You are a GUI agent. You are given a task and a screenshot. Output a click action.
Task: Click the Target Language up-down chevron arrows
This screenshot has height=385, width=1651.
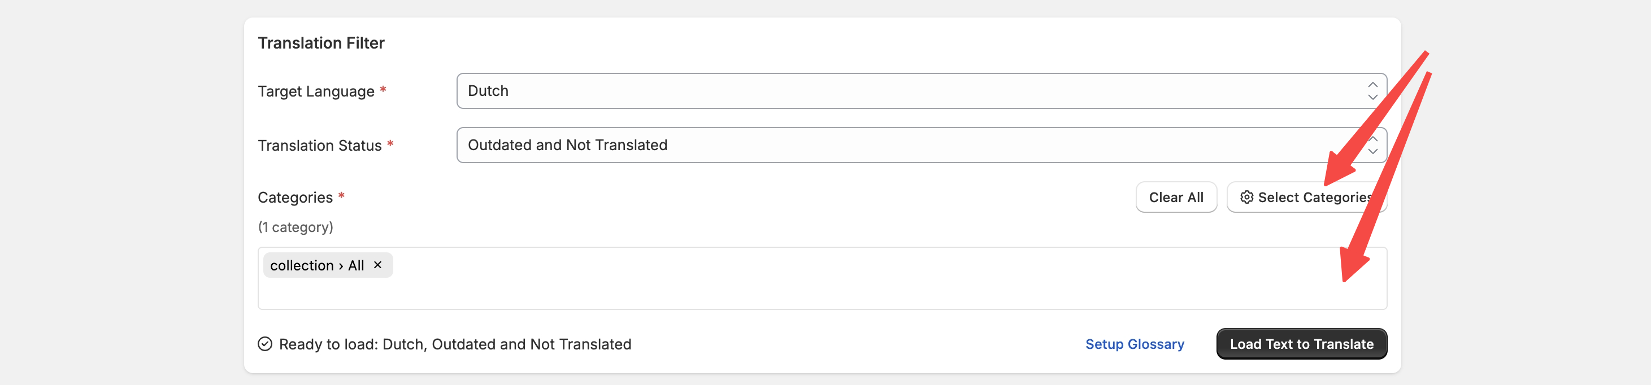pos(1372,91)
